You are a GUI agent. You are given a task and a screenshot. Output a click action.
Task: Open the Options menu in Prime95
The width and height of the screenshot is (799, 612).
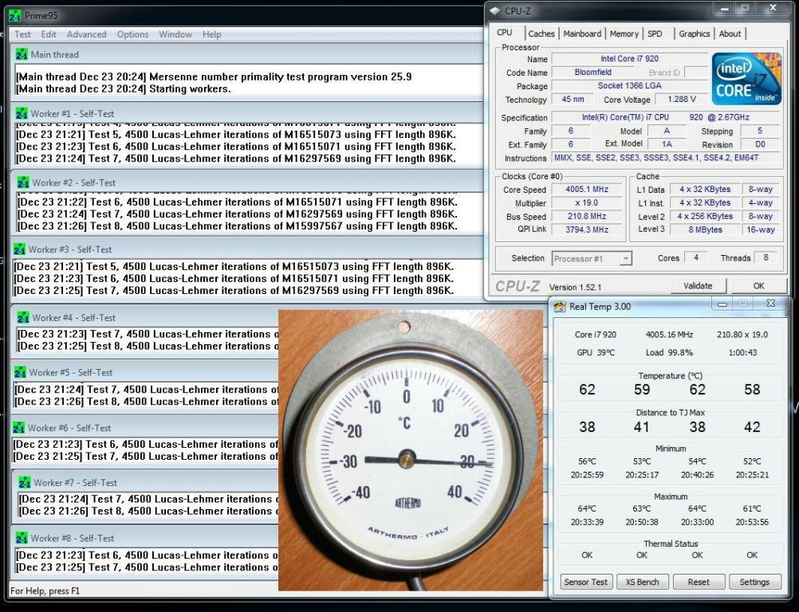click(x=132, y=34)
